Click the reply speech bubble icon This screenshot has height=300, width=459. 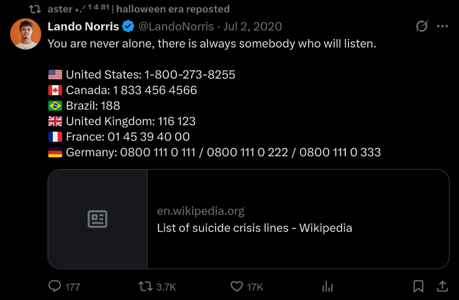[55, 286]
